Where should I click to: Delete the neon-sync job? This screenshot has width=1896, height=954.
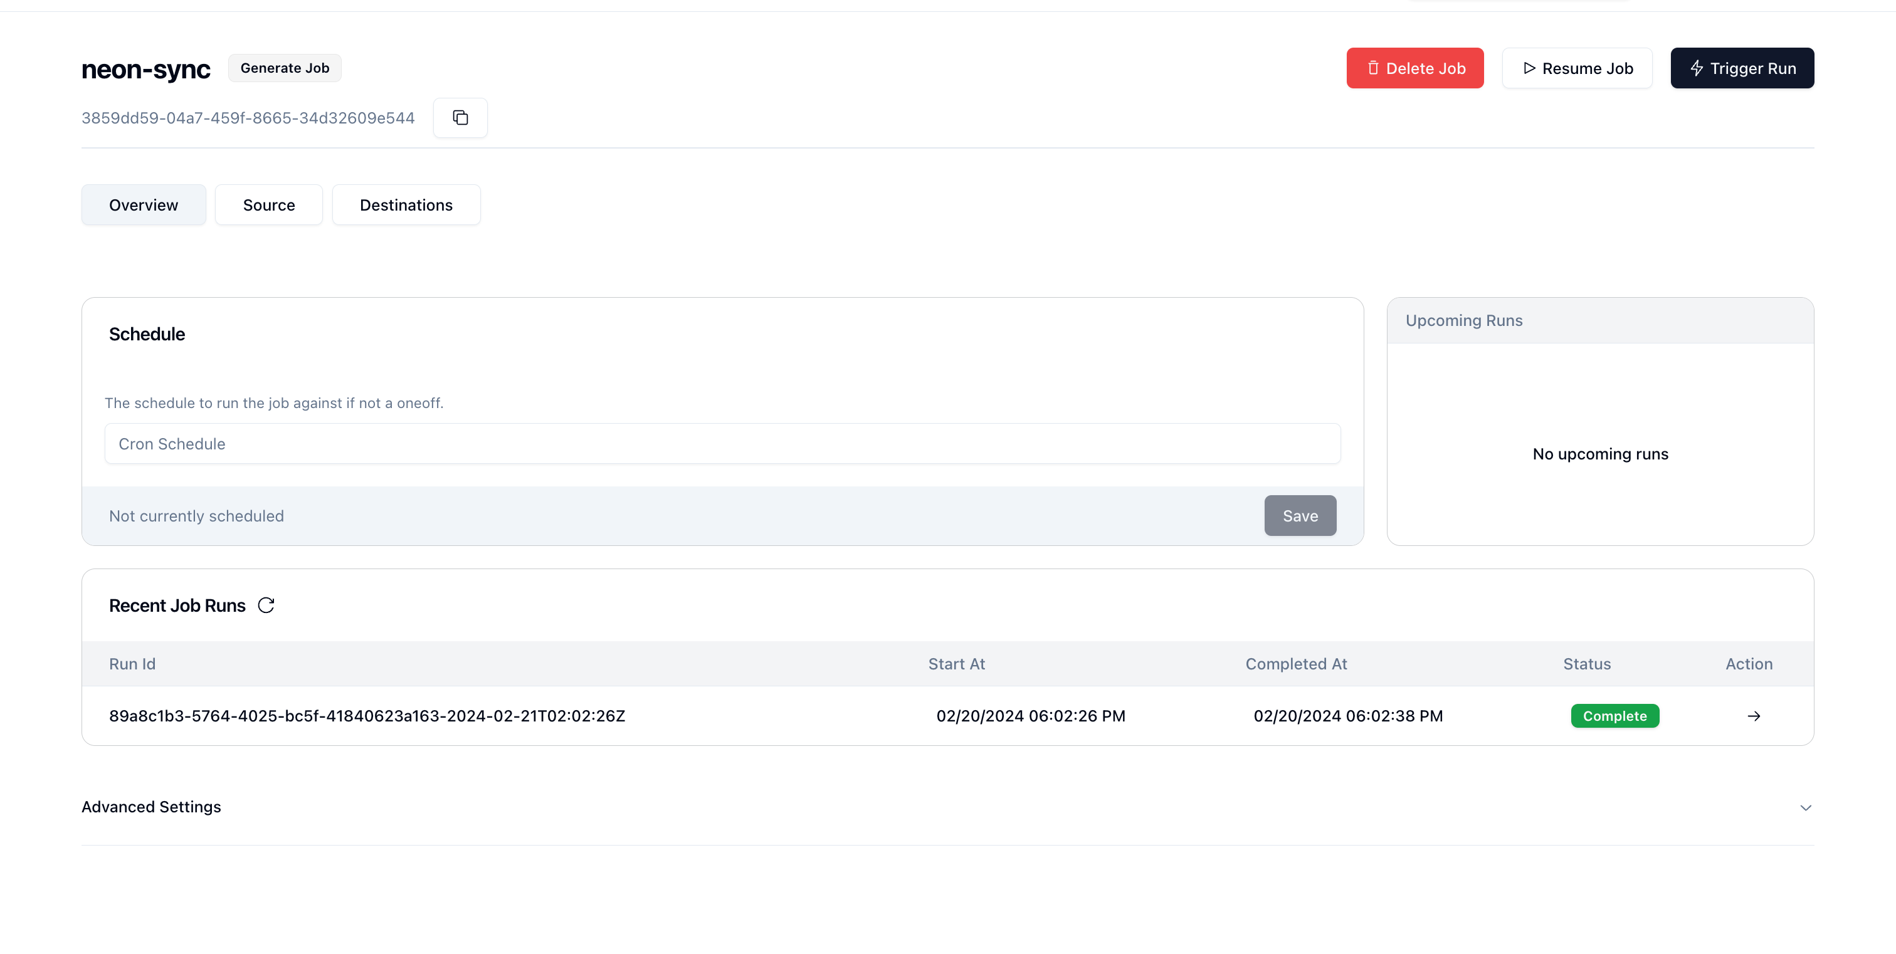[1414, 68]
